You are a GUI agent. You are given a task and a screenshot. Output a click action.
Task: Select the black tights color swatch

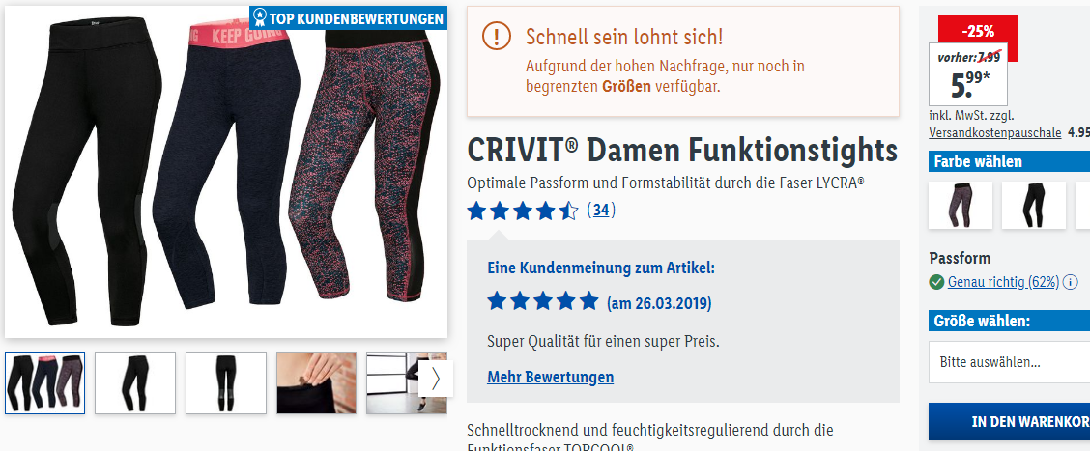tap(1034, 205)
